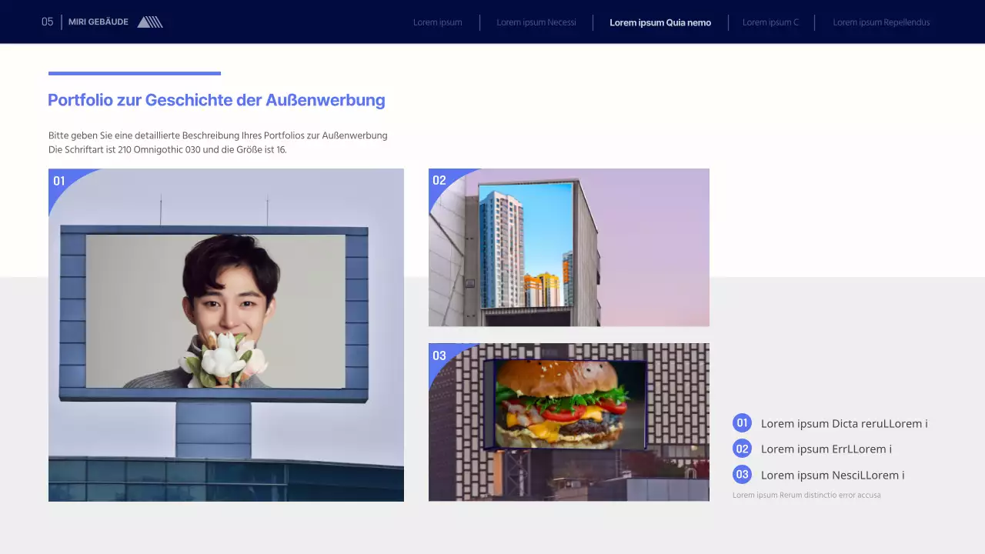Viewport: 985px width, 554px height.
Task: Select the blue 02 badge on the building image
Action: coord(439,180)
